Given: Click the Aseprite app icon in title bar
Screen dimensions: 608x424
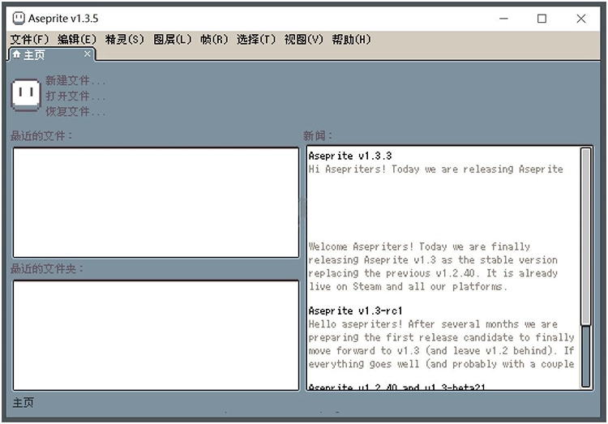Looking at the screenshot, I should (x=18, y=18).
